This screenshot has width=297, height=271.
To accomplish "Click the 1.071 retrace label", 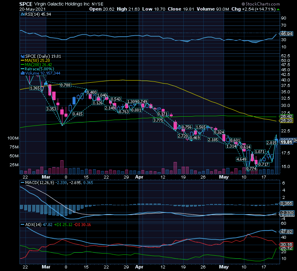I will pos(260,152).
